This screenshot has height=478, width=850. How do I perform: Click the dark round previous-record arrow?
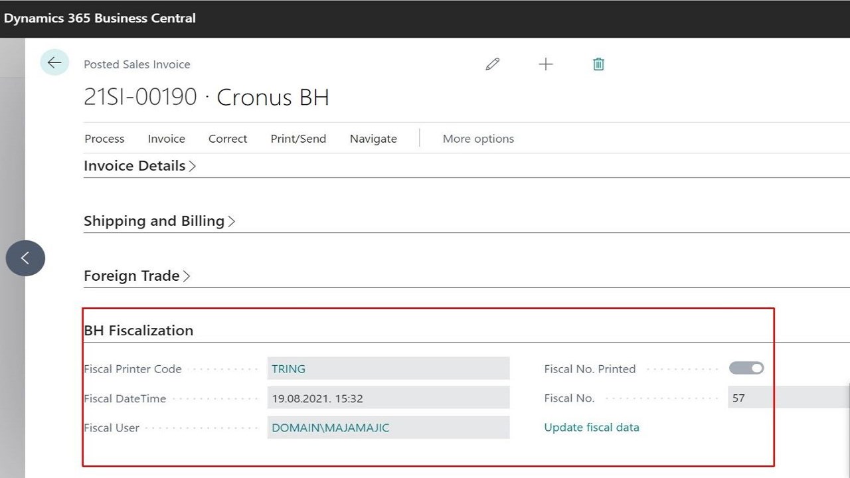(x=25, y=258)
